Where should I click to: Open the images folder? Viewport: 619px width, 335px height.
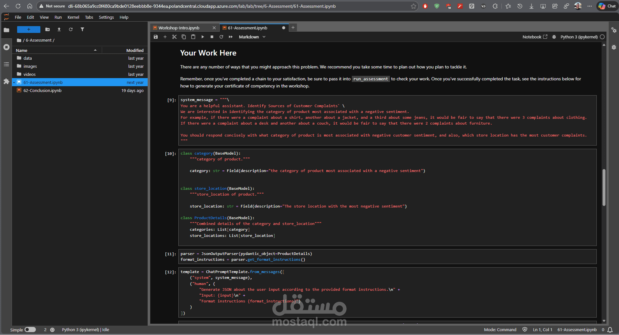[80, 66]
